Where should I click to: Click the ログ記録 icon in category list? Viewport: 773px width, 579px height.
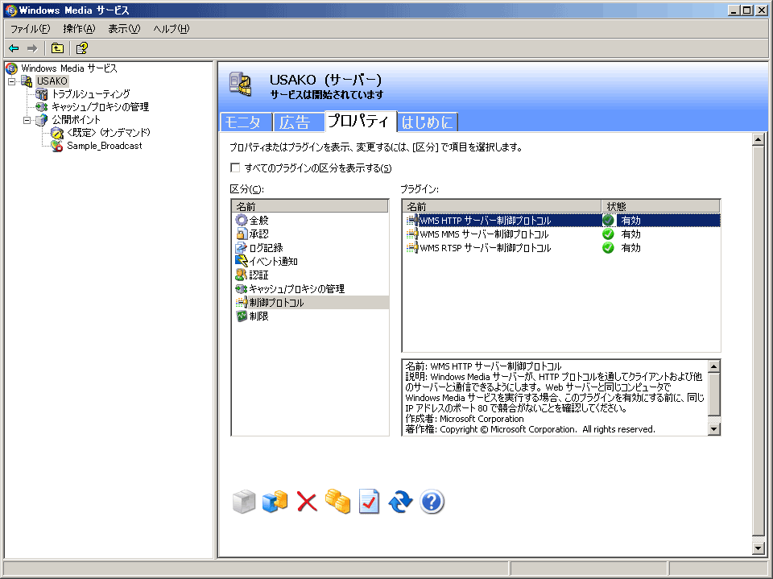241,247
